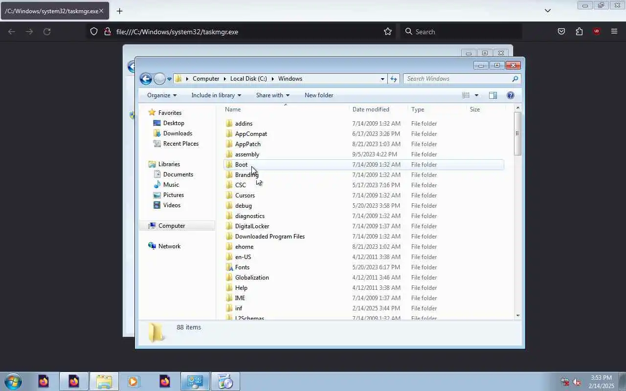The image size is (626, 391).
Task: Select Documents library
Action: [x=178, y=174]
